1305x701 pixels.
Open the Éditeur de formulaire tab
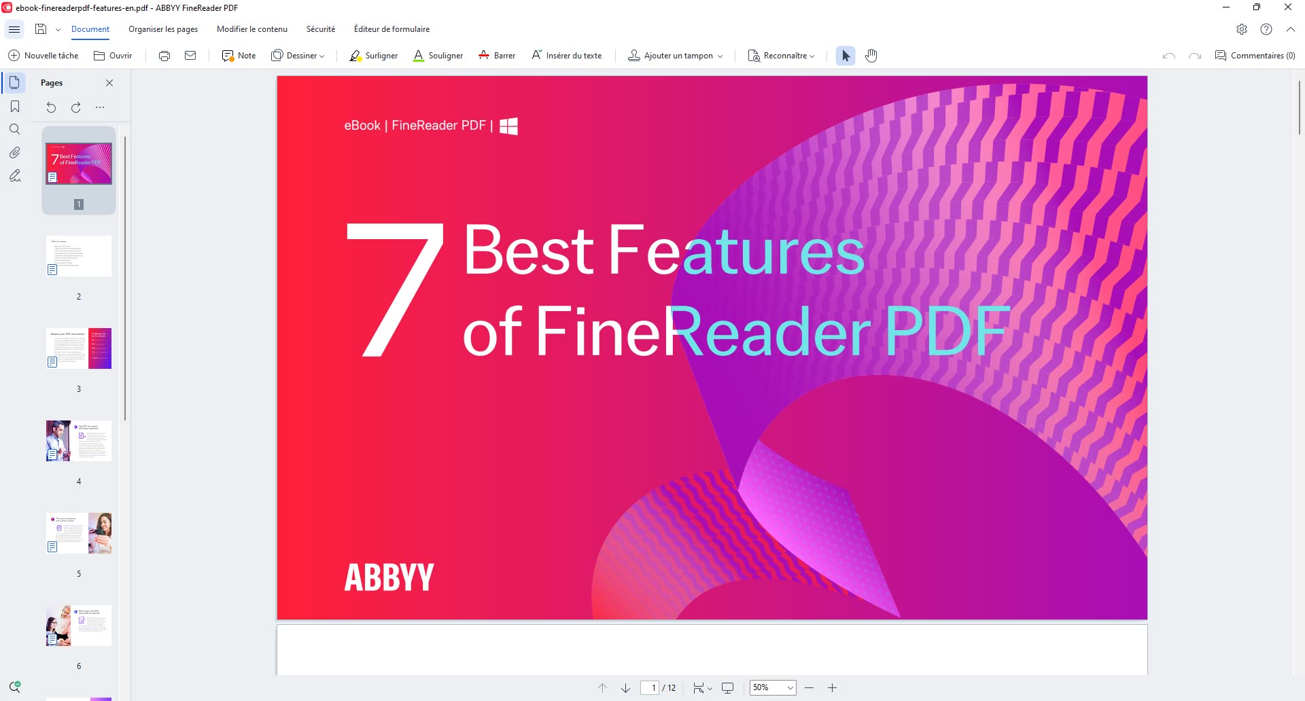click(x=391, y=29)
